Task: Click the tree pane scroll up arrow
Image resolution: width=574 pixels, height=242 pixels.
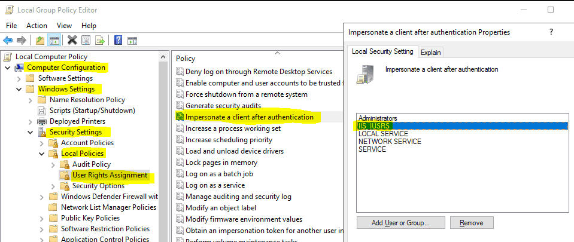Action: tap(163, 56)
